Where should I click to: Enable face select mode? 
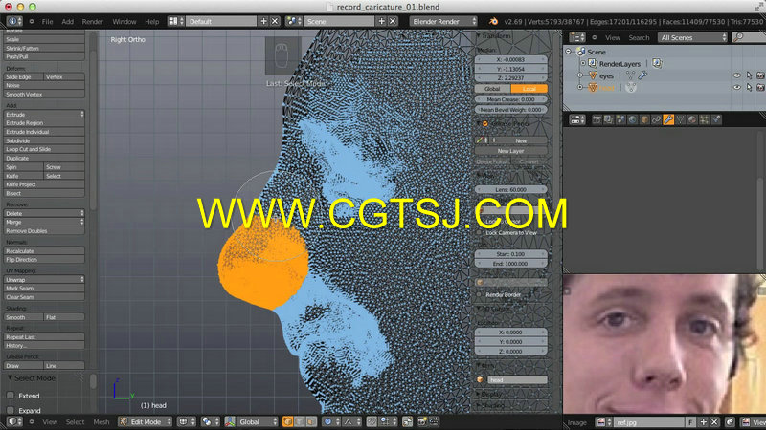[x=310, y=421]
